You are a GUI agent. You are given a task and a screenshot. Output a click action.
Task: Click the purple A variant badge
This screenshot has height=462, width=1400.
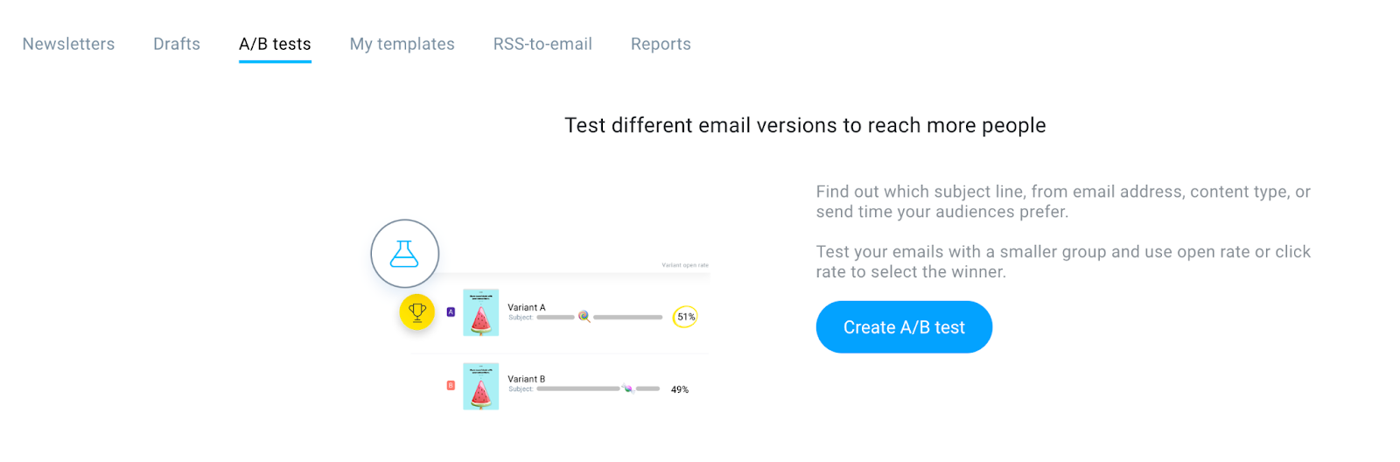point(451,311)
